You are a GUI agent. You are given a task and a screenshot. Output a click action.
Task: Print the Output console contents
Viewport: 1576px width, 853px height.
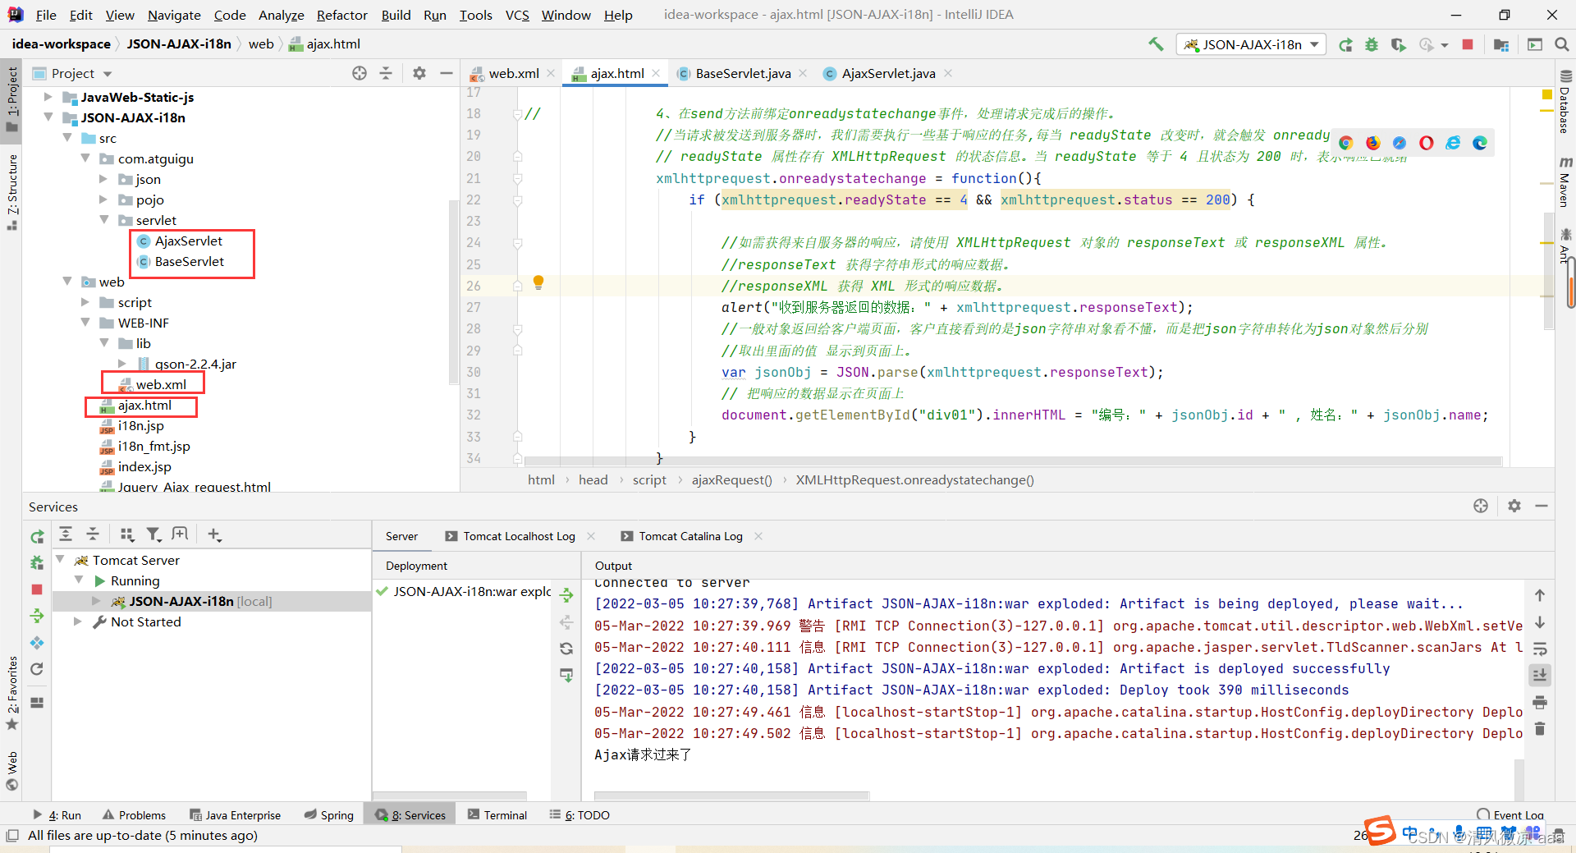[1540, 703]
